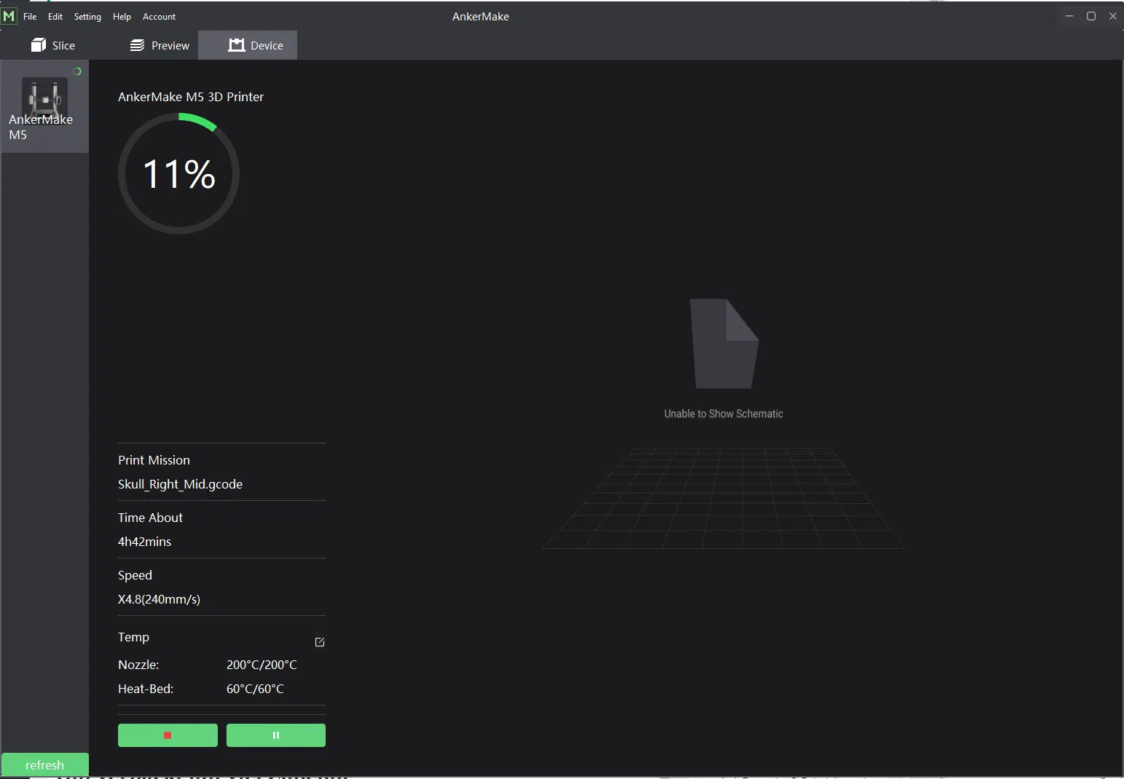Viewport: 1124px width, 779px height.
Task: Click the Unable to Show Schematic message
Action: [x=723, y=414]
